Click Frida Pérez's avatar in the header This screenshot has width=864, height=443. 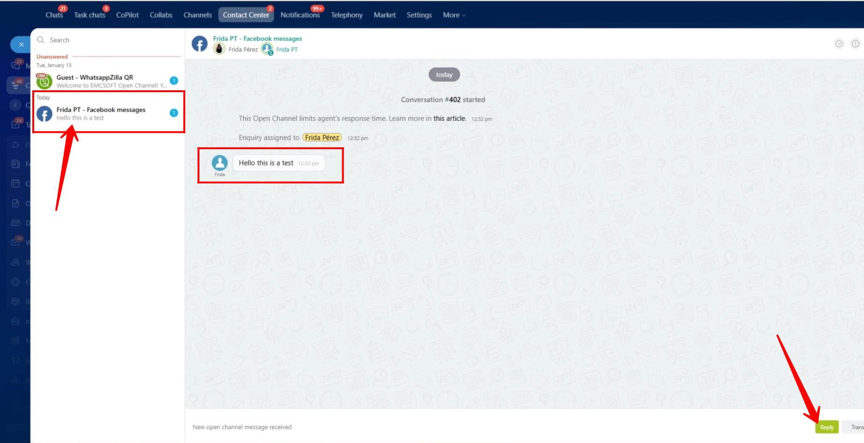(219, 49)
